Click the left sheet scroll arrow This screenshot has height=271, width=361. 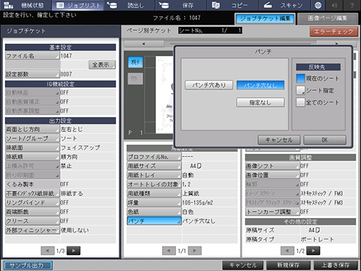[144, 44]
